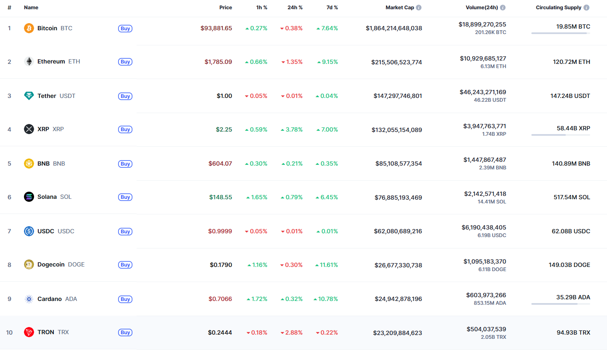Click the 517.54M SOL supply value
This screenshot has width=607, height=351.
pos(571,197)
